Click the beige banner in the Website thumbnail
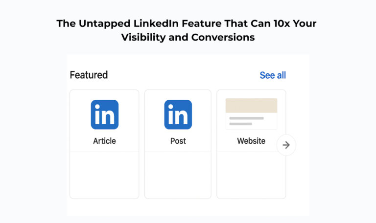 (x=251, y=106)
